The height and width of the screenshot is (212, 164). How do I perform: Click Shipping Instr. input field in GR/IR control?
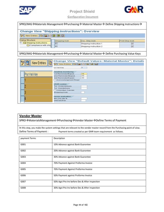83,92
